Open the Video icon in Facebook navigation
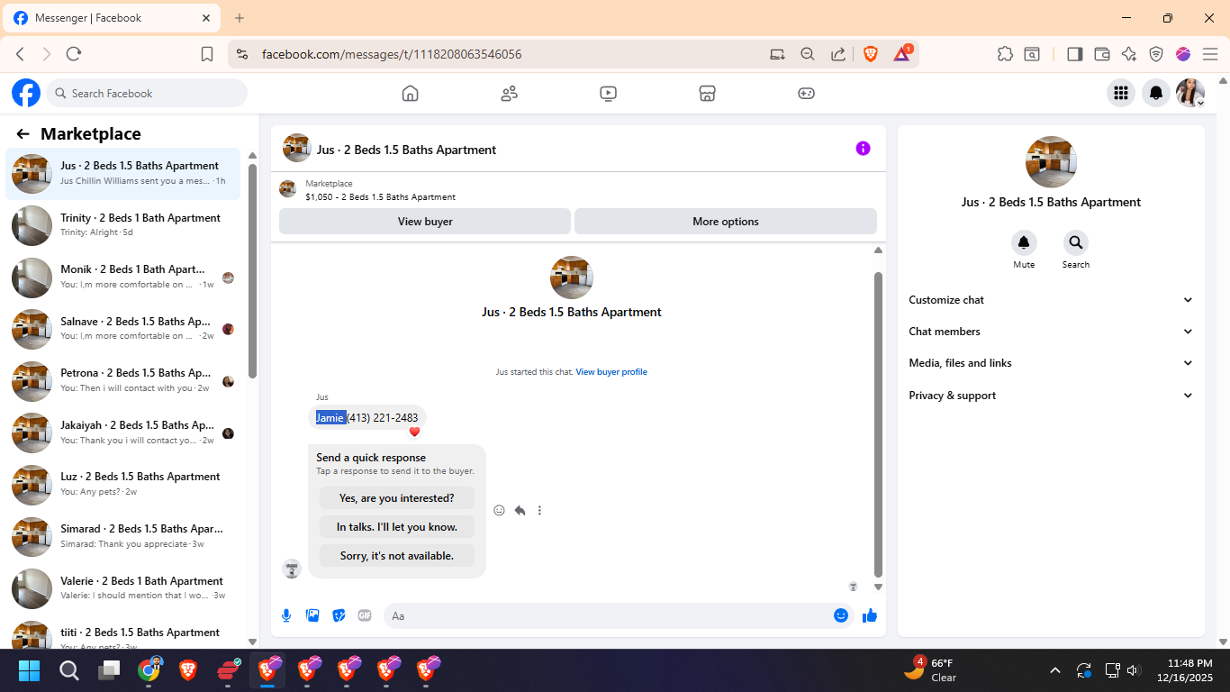Screen dimensions: 1230x692 [608, 93]
